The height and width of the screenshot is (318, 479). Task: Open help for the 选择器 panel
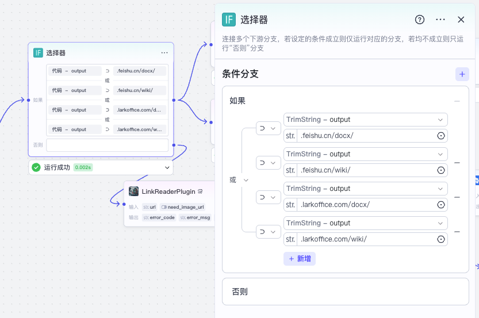(420, 20)
